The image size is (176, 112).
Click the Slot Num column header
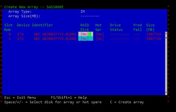click(x=8, y=27)
